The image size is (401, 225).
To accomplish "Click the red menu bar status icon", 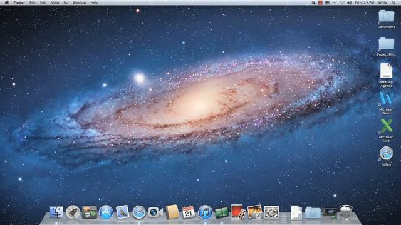I will tap(320, 2).
